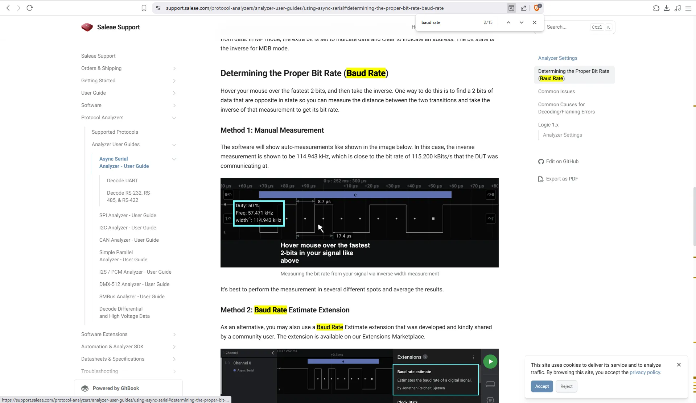Image resolution: width=696 pixels, height=403 pixels.
Task: Accept the cookie policy
Action: point(541,386)
